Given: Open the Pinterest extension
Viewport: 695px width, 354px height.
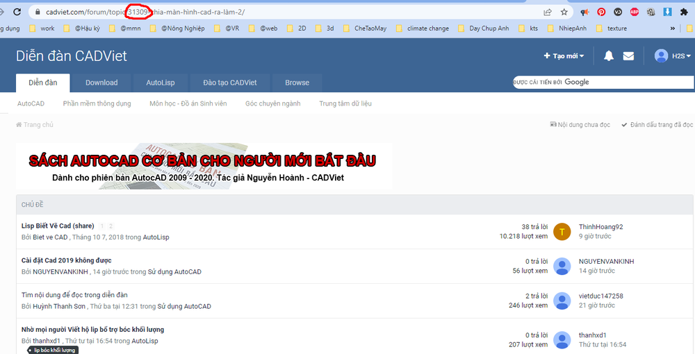Looking at the screenshot, I should pyautogui.click(x=601, y=12).
